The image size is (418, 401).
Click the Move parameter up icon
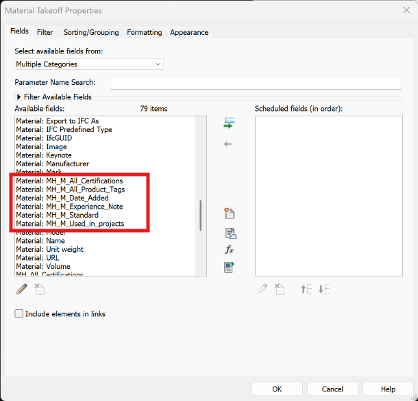click(306, 289)
